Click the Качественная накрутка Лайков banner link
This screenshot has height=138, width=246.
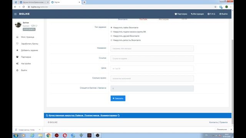point(83,115)
